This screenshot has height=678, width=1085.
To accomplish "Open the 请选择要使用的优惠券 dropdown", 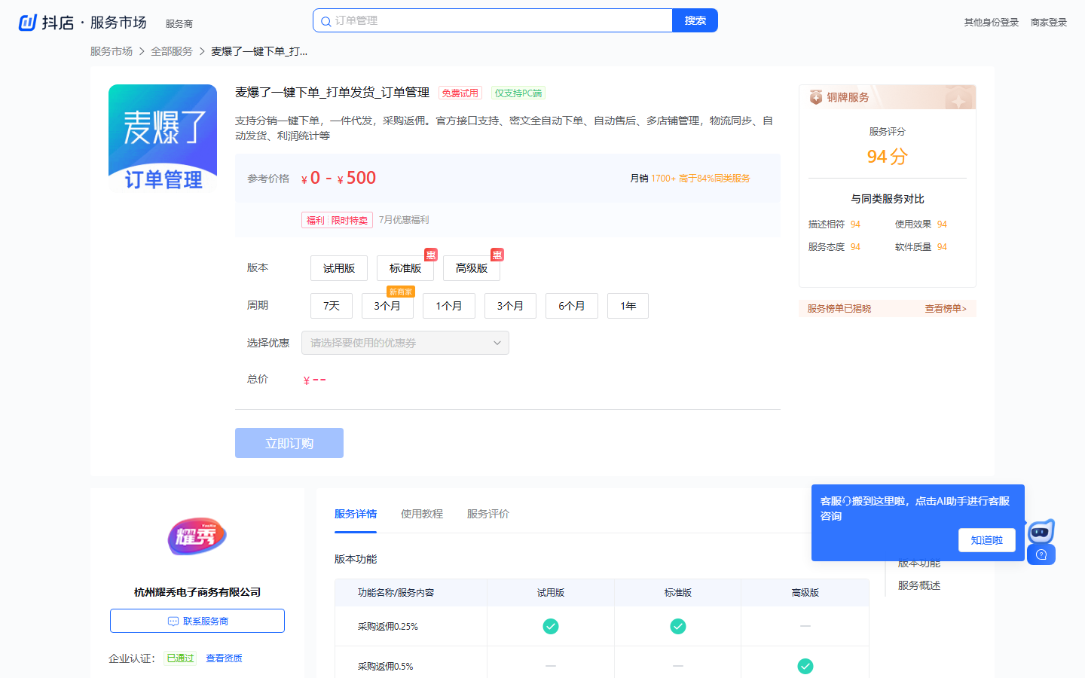I will [x=405, y=343].
